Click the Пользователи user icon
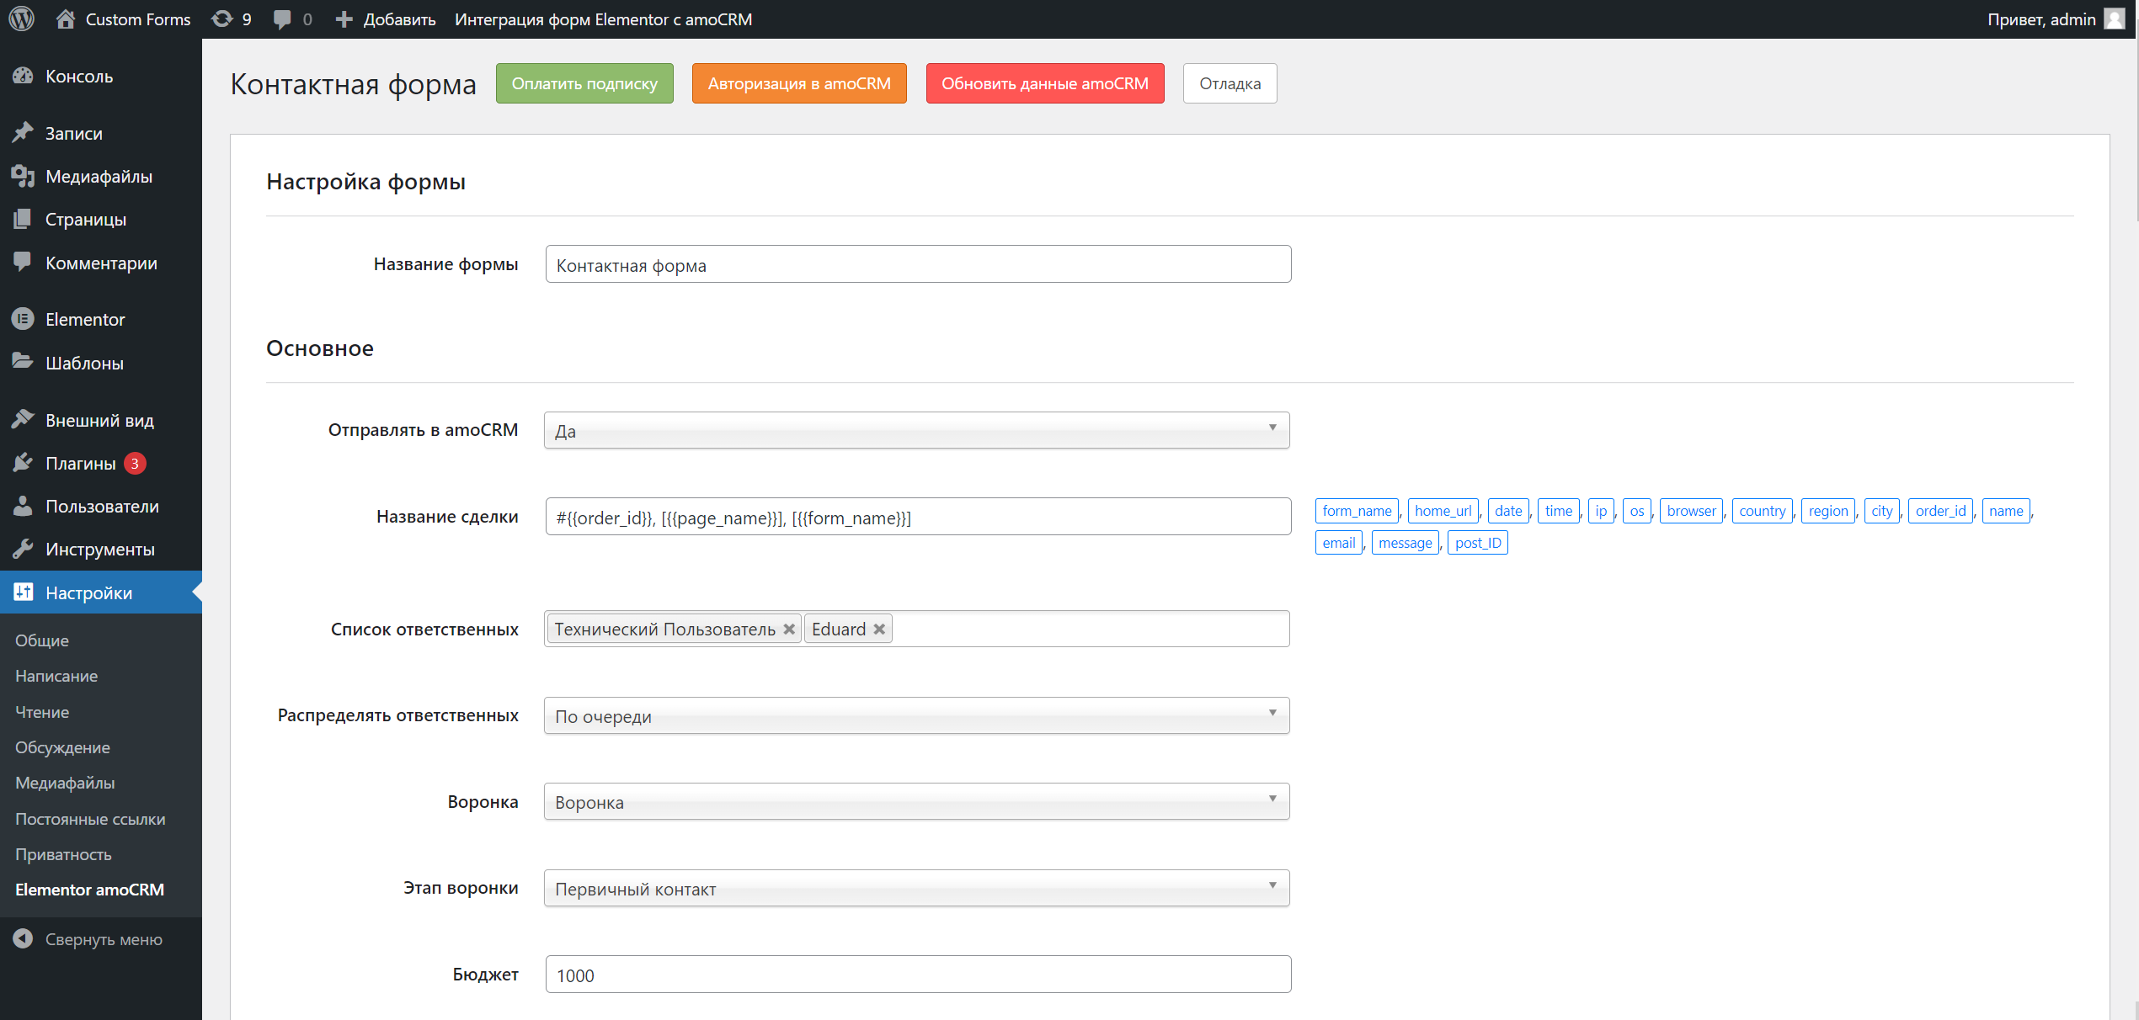 tap(23, 506)
